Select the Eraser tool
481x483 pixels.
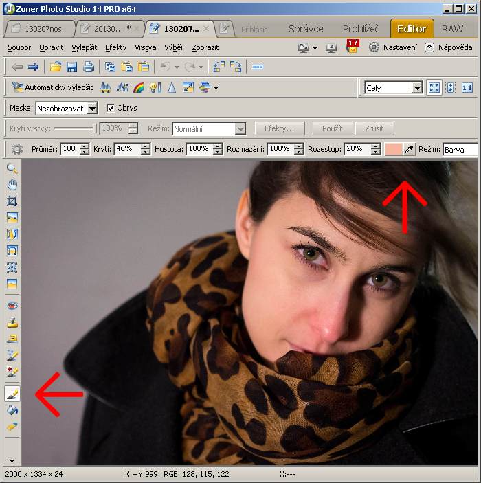pyautogui.click(x=12, y=427)
